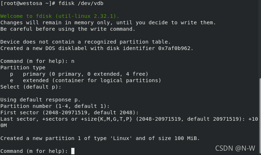Click the 'CSDN @N-W' watermark

click(x=235, y=148)
